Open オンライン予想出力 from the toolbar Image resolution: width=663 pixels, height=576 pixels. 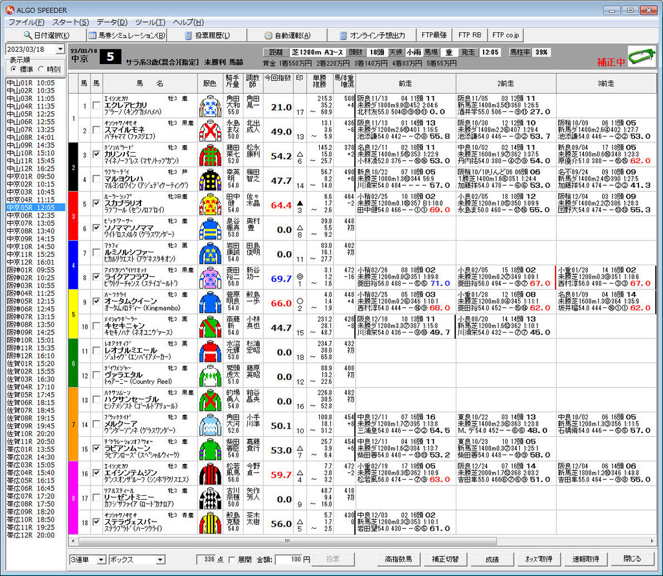(372, 36)
